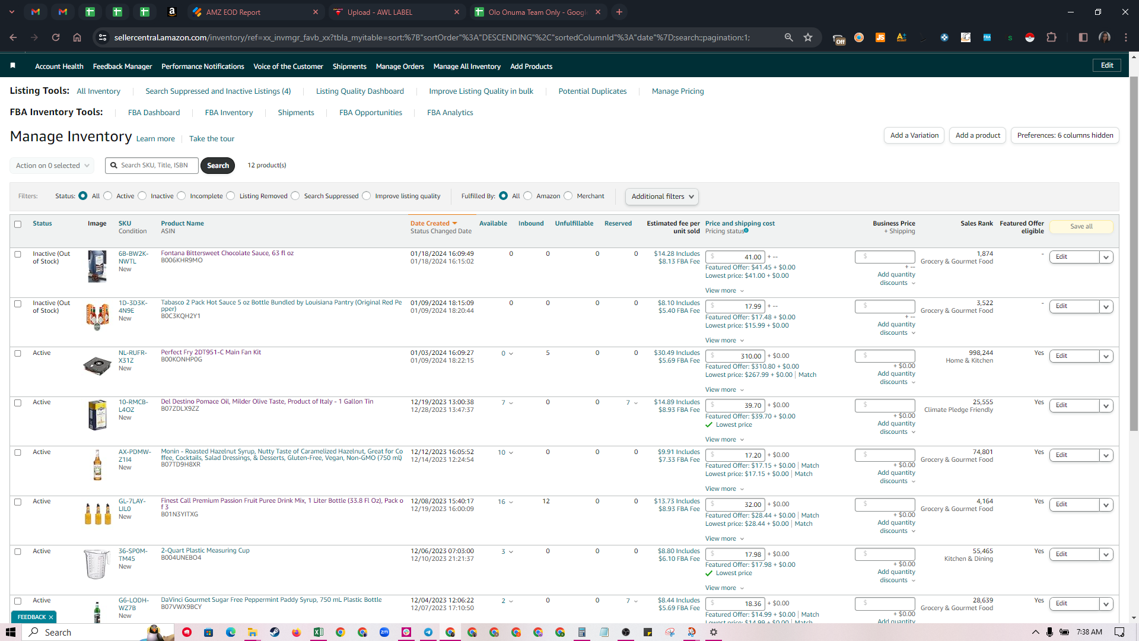Screen dimensions: 1139x641
Task: Select the Inactive status filter
Action: tap(142, 196)
